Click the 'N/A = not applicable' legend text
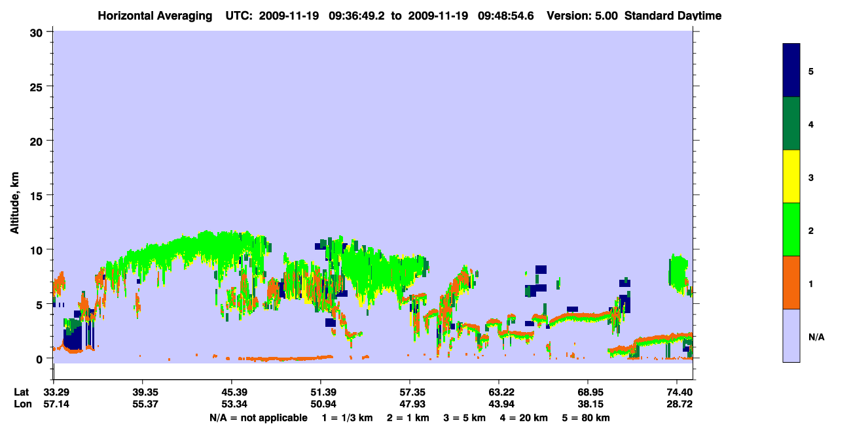Screen dimensions: 851x436 tap(258, 418)
